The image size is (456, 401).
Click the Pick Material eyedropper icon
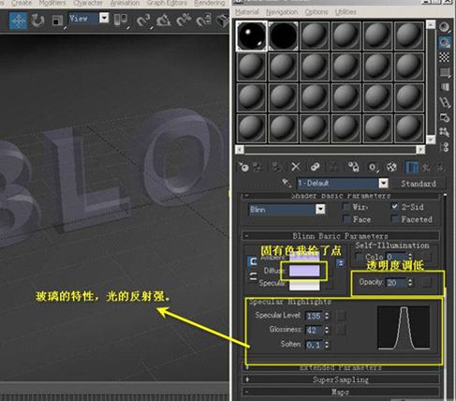click(x=287, y=183)
